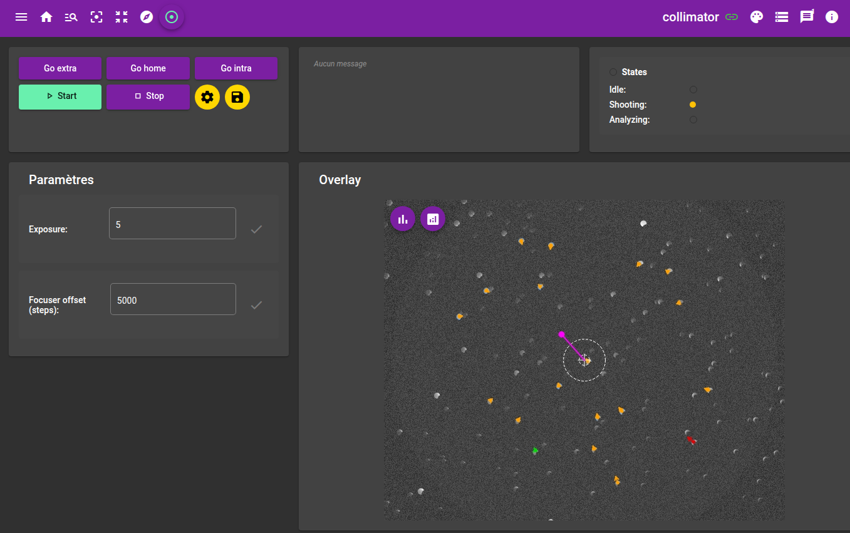Start the collimation run

click(x=60, y=97)
